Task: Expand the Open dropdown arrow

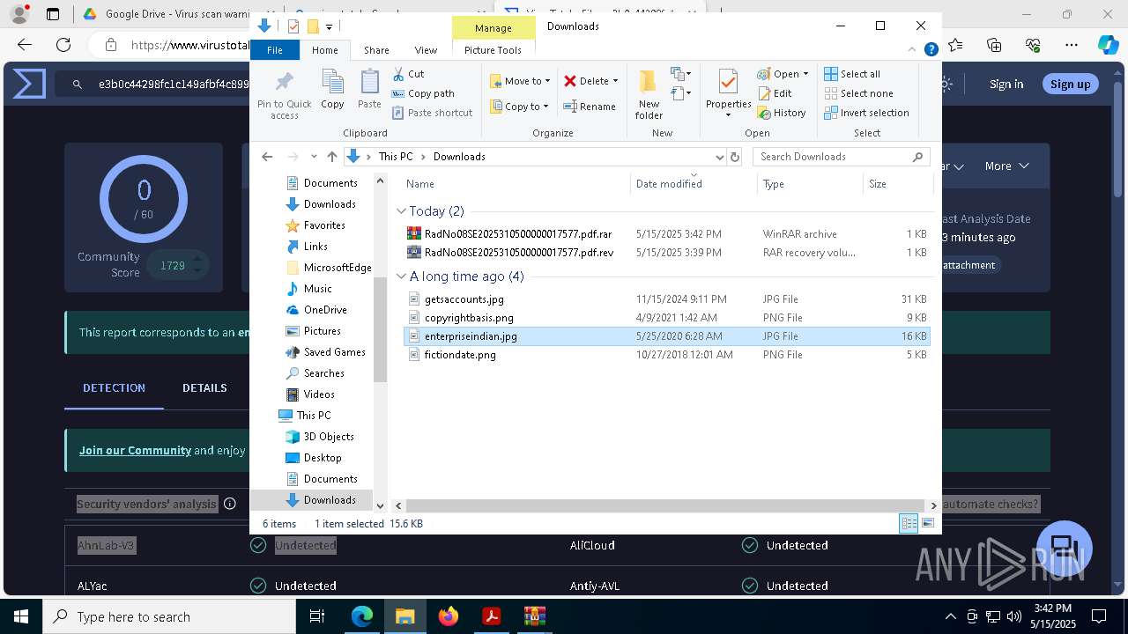Action: click(x=805, y=74)
